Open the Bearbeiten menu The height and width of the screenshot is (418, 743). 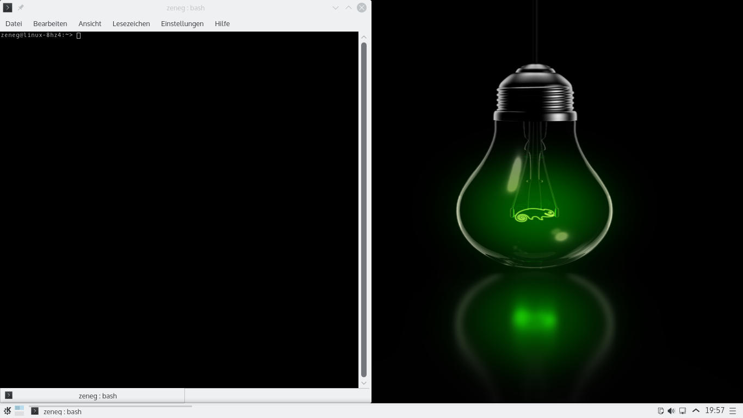[x=50, y=23]
